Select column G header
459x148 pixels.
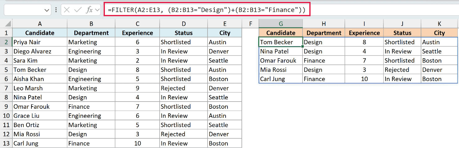(x=281, y=24)
